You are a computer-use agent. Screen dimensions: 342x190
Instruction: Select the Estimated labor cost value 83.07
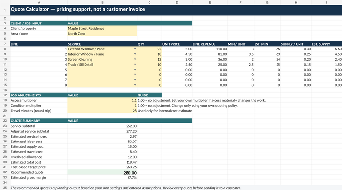pyautogui.click(x=102, y=142)
